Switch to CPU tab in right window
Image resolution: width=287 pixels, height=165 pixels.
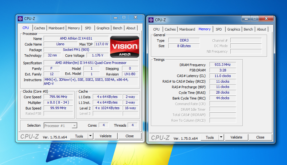point(156,29)
